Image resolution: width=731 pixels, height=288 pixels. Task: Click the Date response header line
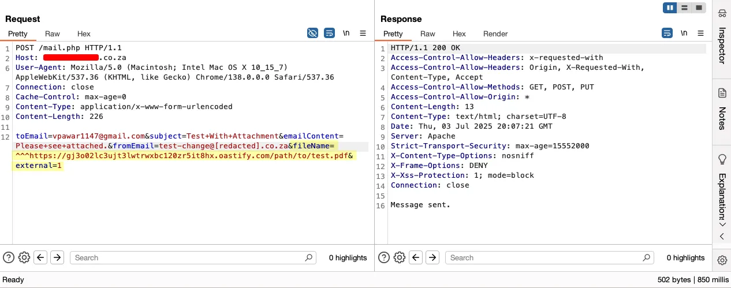click(472, 126)
